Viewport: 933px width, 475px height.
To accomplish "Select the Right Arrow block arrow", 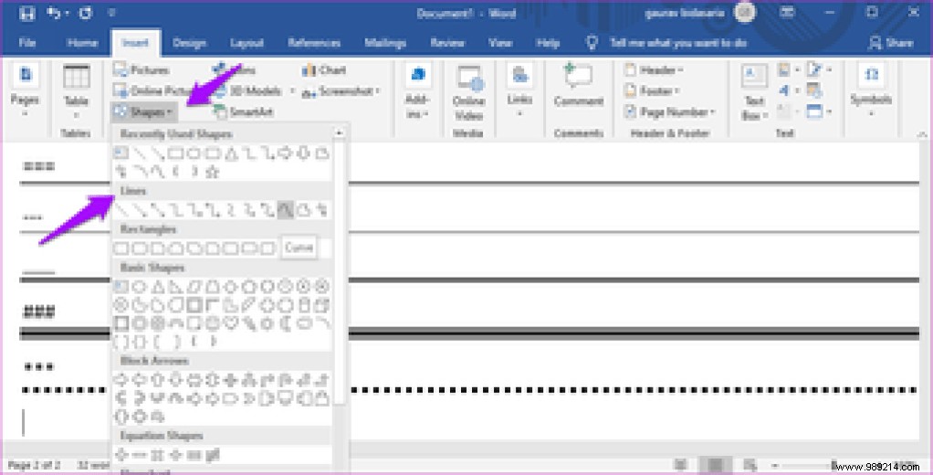I will pos(121,379).
